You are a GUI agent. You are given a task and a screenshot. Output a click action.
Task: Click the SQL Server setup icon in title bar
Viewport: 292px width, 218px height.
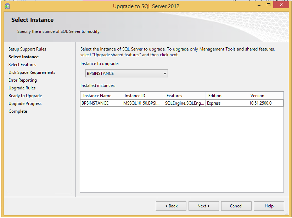pos(7,6)
